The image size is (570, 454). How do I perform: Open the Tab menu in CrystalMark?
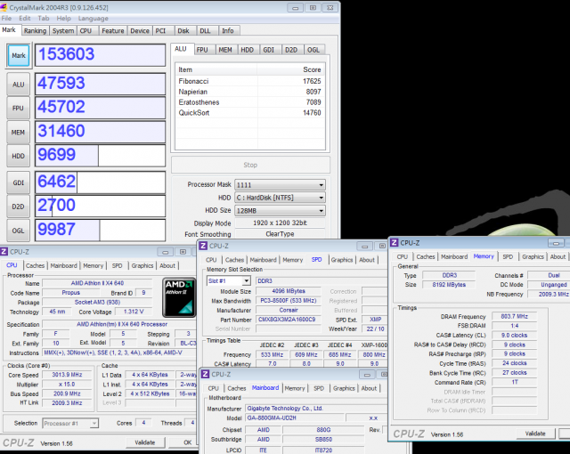[44, 18]
